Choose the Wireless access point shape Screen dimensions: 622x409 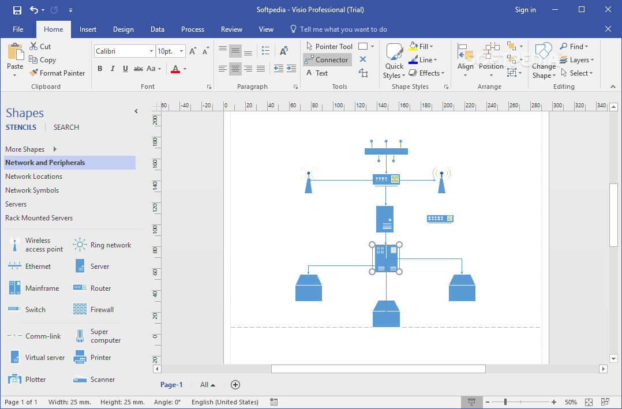point(35,244)
